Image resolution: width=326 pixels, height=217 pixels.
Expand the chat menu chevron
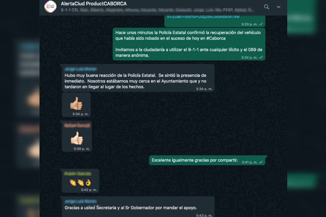pyautogui.click(x=279, y=7)
